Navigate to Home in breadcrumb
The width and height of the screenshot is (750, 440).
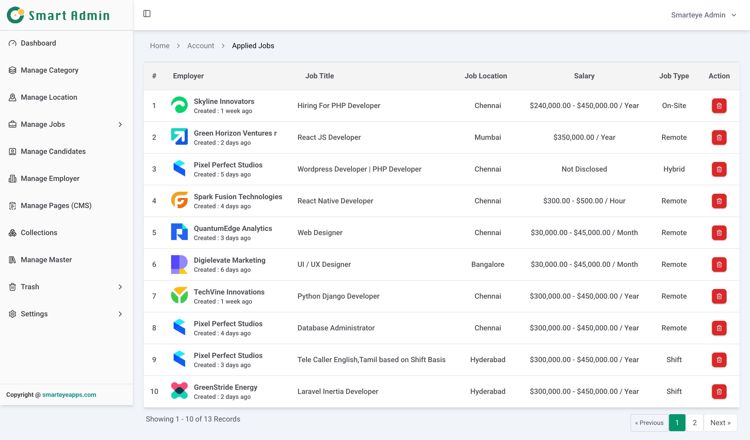click(x=160, y=46)
